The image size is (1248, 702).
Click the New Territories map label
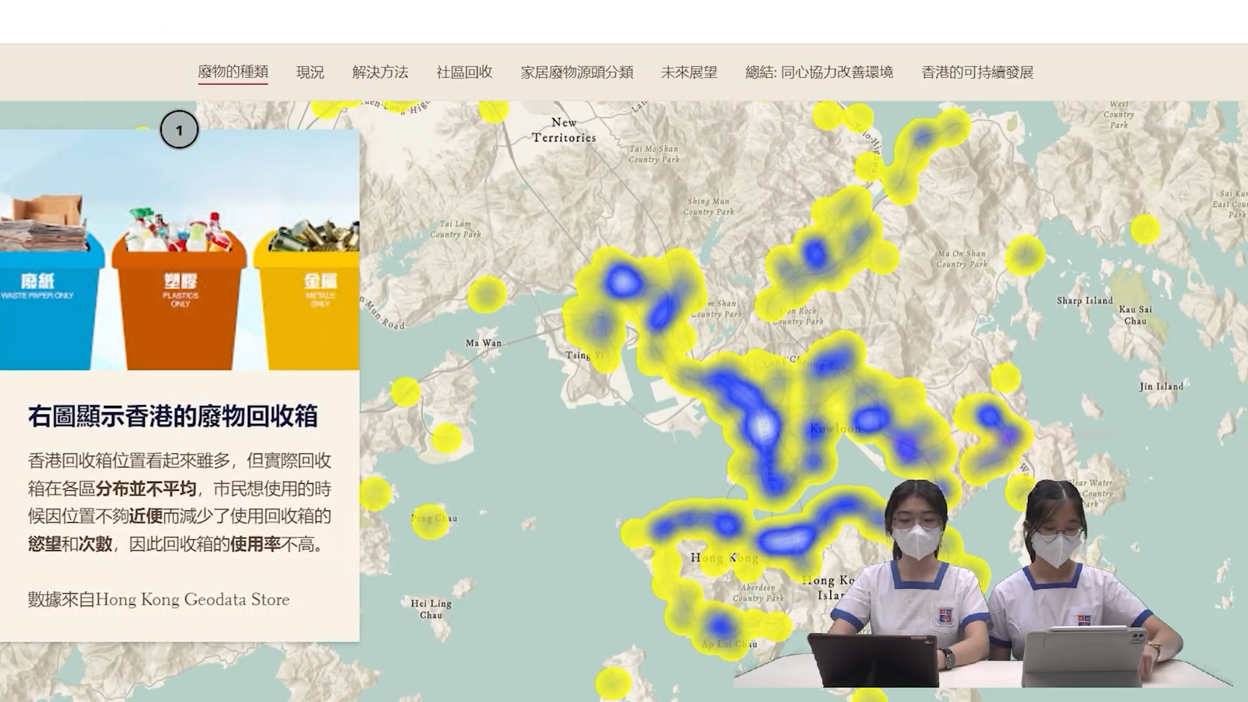coord(564,130)
